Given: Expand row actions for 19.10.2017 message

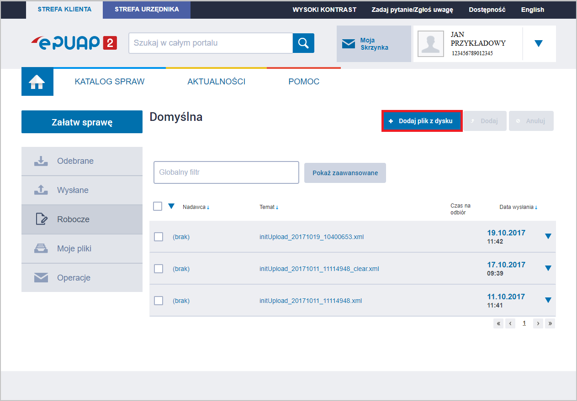Looking at the screenshot, I should click(548, 236).
